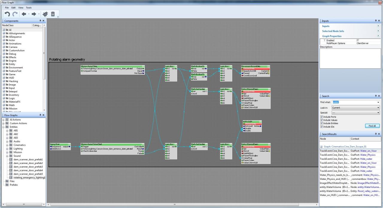Open the Look in combo box
This screenshot has width=383, height=208.
[355, 107]
